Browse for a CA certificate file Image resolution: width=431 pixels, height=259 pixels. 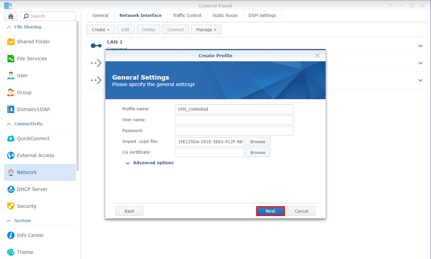(x=258, y=152)
